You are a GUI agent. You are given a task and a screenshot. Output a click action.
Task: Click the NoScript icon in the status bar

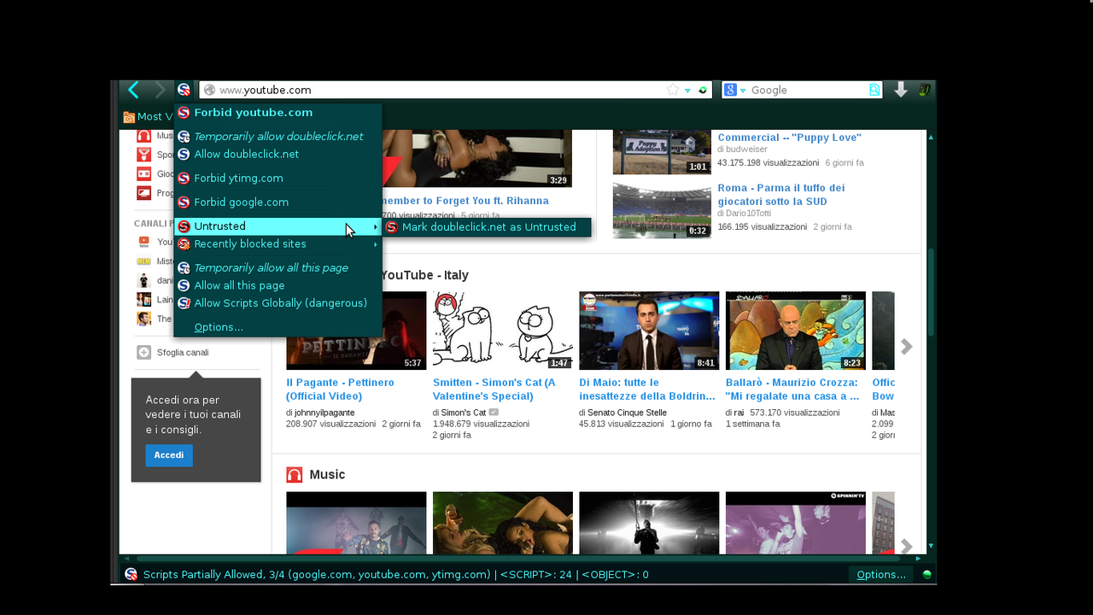point(131,574)
